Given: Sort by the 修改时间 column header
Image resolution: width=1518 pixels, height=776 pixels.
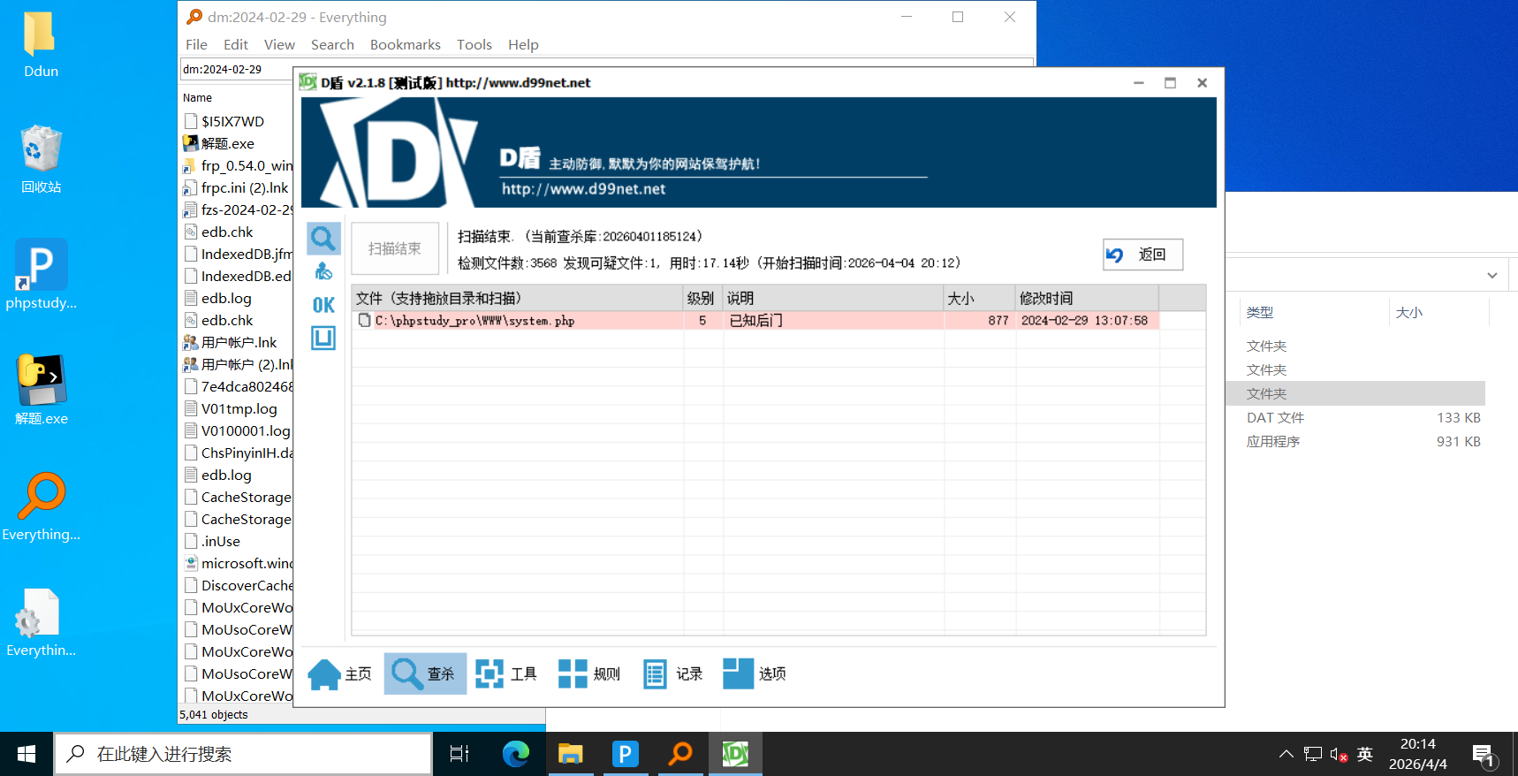Looking at the screenshot, I should click(1087, 298).
